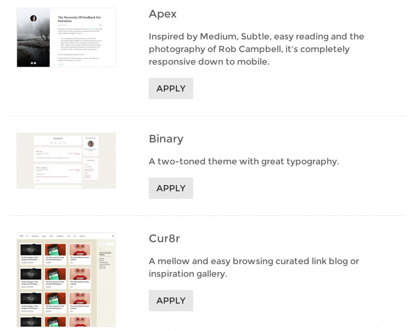Viewport: 411px width, 331px height.
Task: Select the first phone image in Cur8r preview
Action: click(x=55, y=250)
